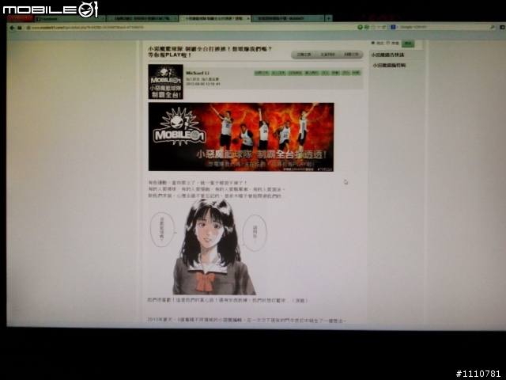Close the active 小惡魔籃球隊 tab
The height and width of the screenshot is (380, 506).
pyautogui.click(x=247, y=19)
